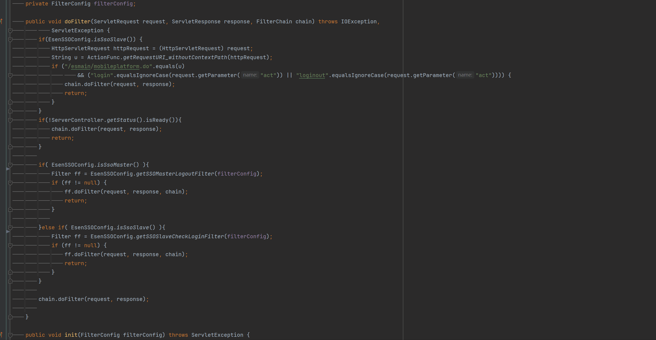Click the getRequestURI_withoutContextPath method name

tap(175, 57)
